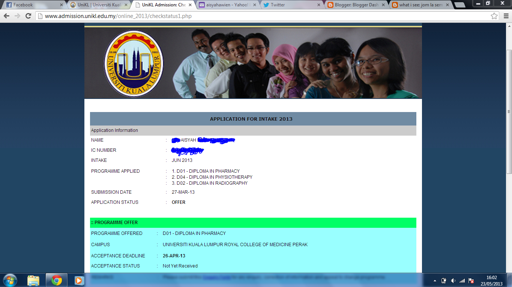Click the 'ACCEPTANCE DEADLINE' label

[x=118, y=256]
